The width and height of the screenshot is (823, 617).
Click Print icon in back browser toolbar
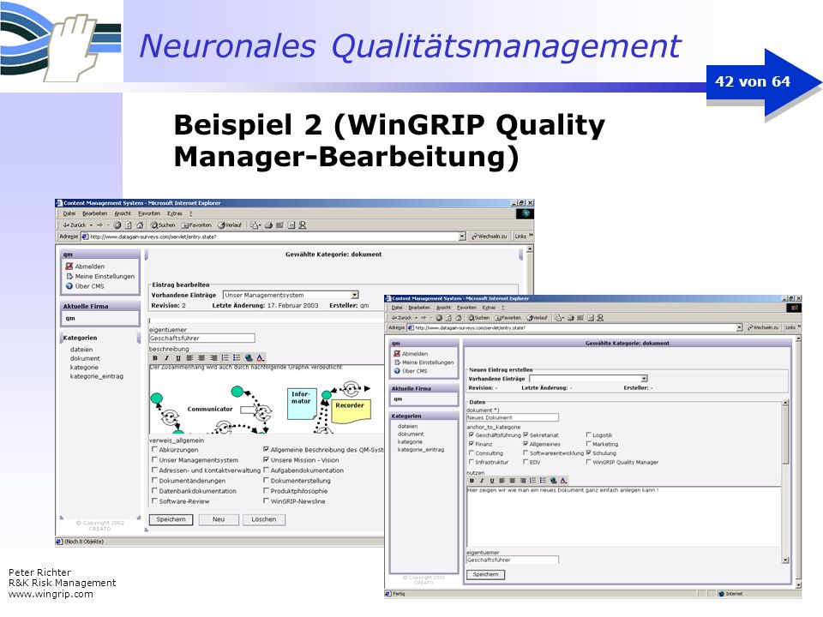tap(268, 225)
